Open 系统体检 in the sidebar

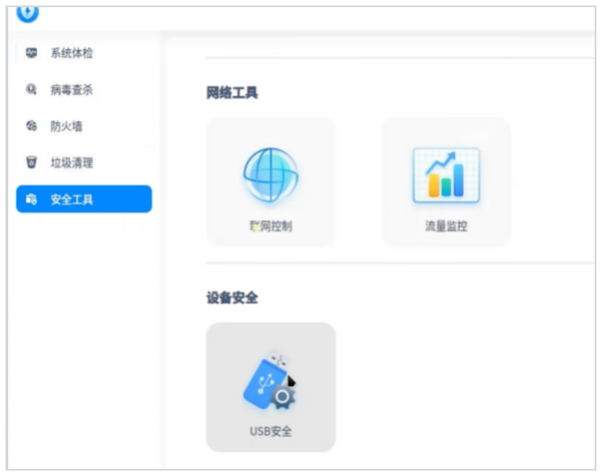84,53
